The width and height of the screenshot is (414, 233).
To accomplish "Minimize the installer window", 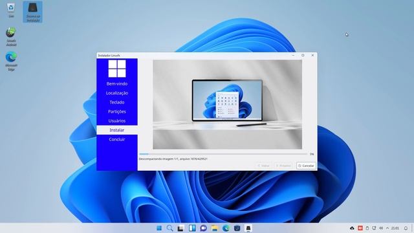I will 293,55.
